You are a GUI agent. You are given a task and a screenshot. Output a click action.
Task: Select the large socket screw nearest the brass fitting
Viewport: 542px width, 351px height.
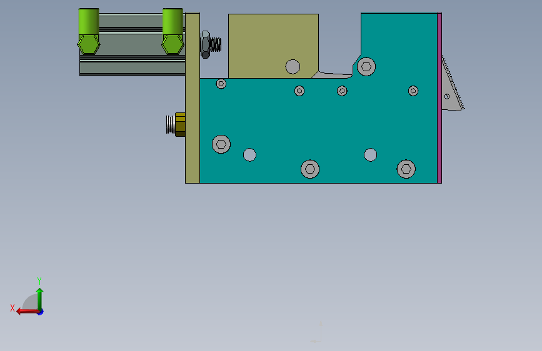[221, 144]
